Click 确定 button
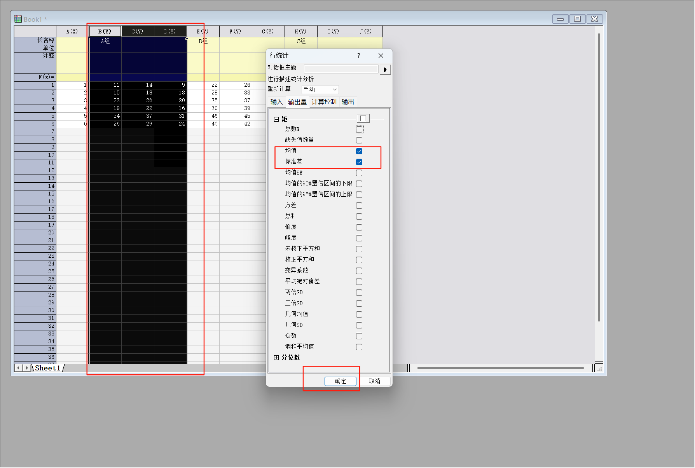This screenshot has height=468, width=695. [x=341, y=381]
